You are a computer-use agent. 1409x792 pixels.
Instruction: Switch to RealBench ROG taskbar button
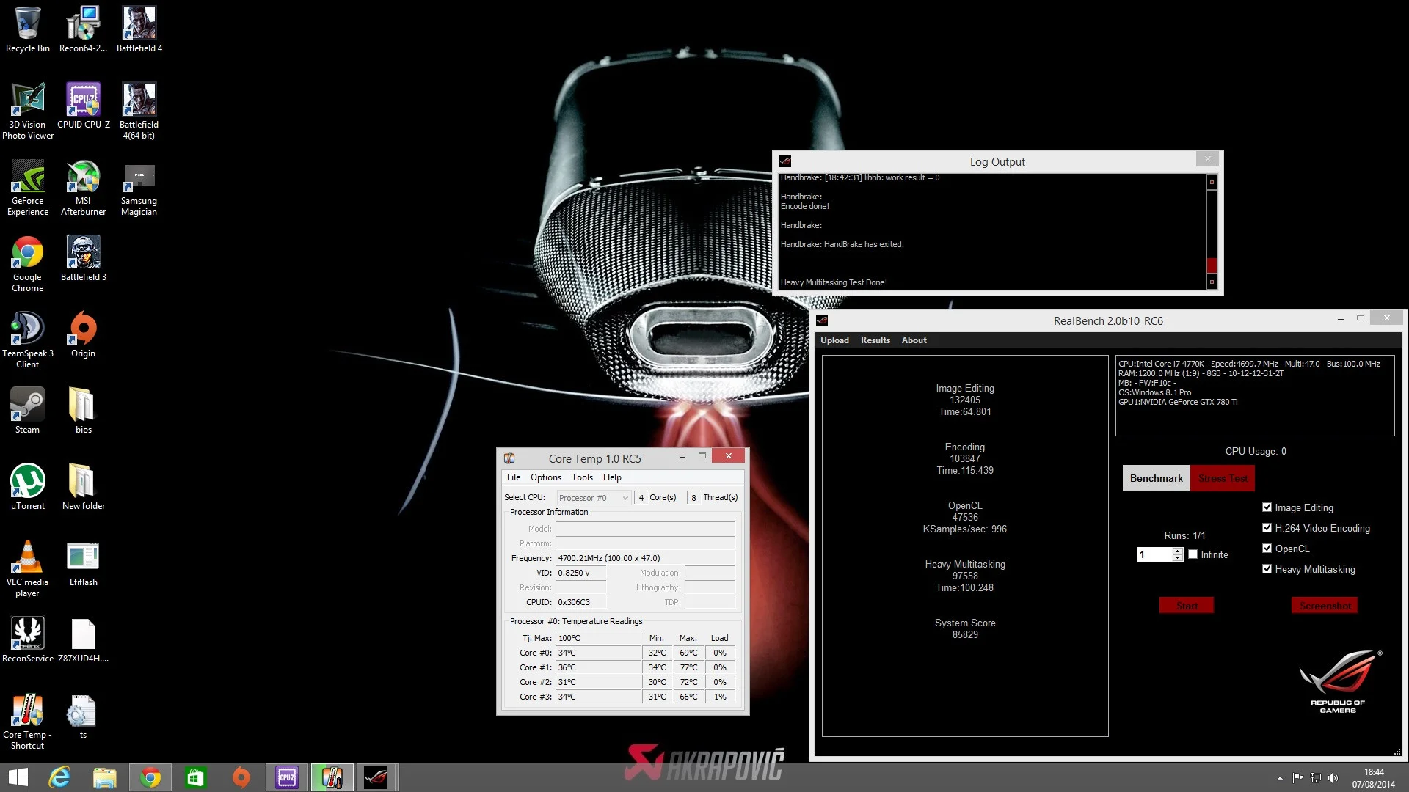click(x=376, y=777)
